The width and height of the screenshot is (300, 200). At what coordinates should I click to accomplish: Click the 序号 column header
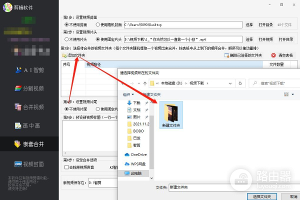(x=73, y=64)
